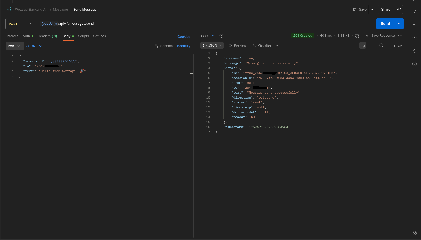This screenshot has width=421, height=240.
Task: Switch response to Preview mode
Action: 237,45
